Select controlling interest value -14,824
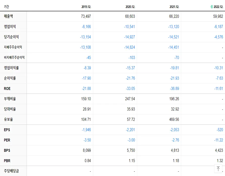Screen dimensions: 225x176 point(130,47)
